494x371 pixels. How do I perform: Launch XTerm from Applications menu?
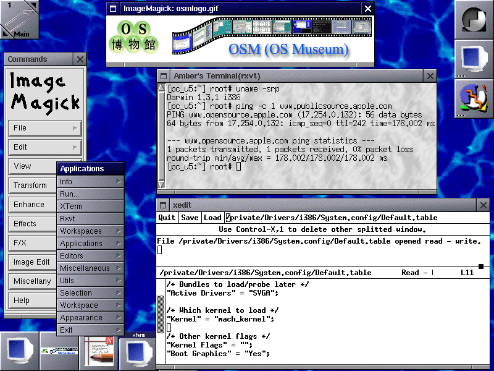pos(90,207)
